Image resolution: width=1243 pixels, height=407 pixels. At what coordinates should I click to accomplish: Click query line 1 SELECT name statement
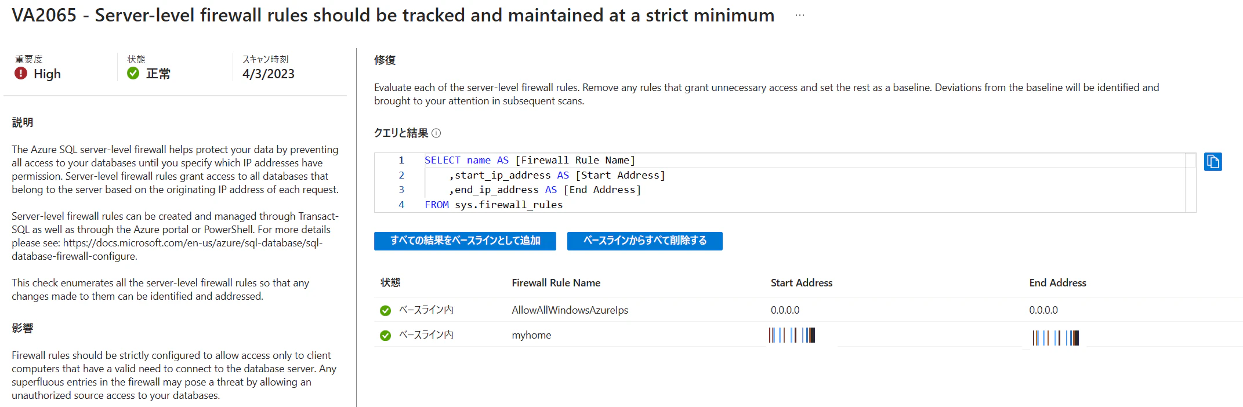coord(530,160)
